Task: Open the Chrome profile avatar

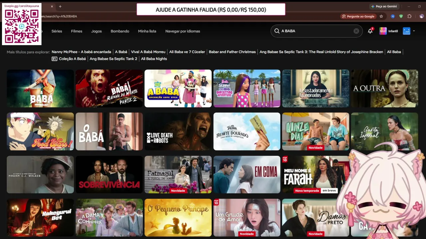Action: pyautogui.click(x=422, y=16)
